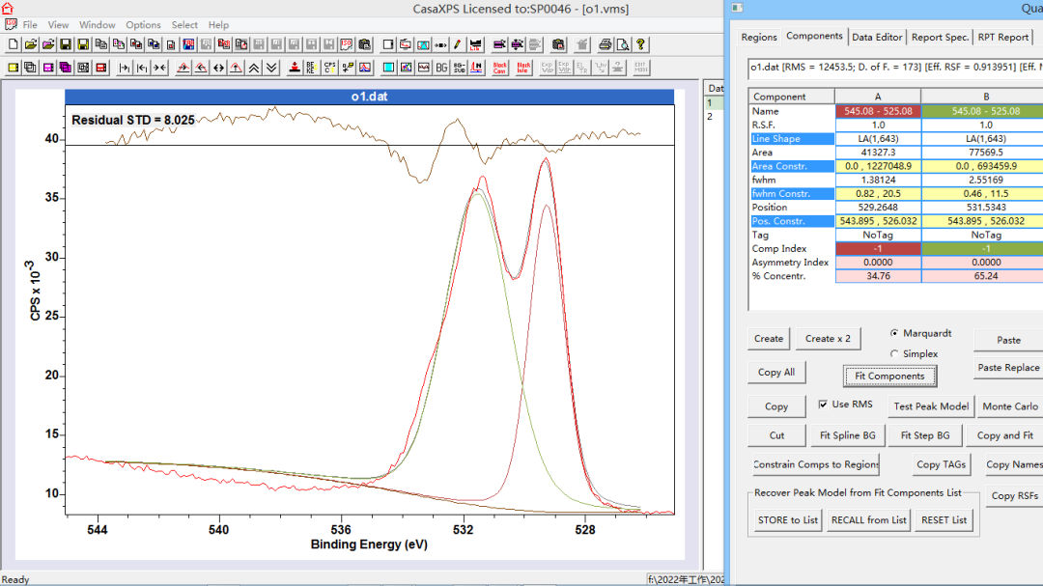1043x586 pixels.
Task: Click the BG-SUB background subtract icon
Action: coord(460,68)
